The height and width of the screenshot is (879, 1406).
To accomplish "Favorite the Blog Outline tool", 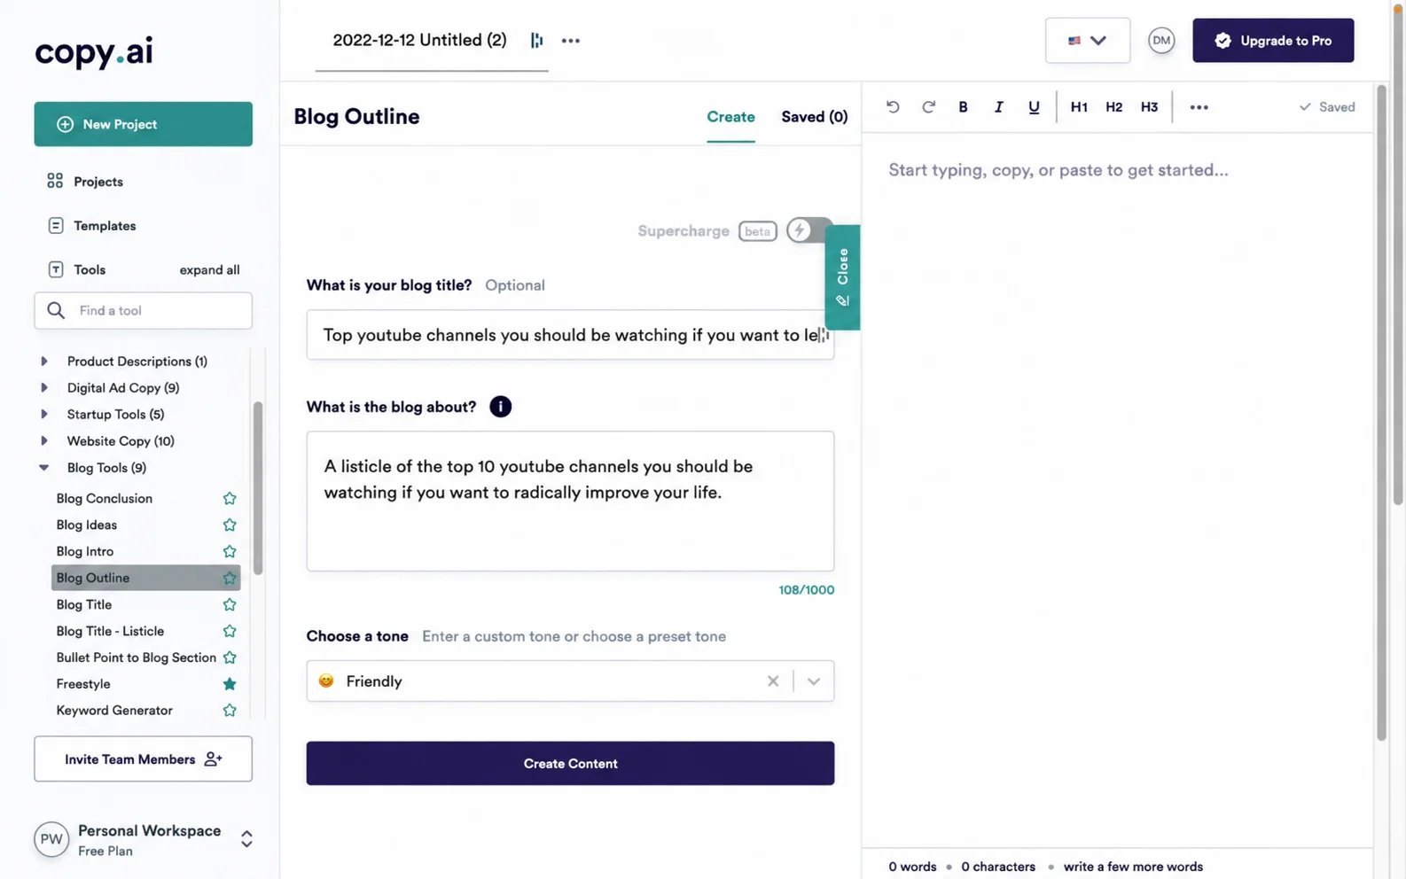I will click(230, 579).
